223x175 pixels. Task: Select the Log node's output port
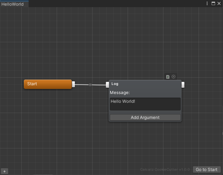point(183,84)
